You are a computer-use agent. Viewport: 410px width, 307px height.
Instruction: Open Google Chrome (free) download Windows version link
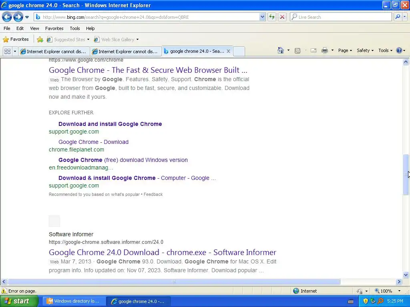pos(123,160)
